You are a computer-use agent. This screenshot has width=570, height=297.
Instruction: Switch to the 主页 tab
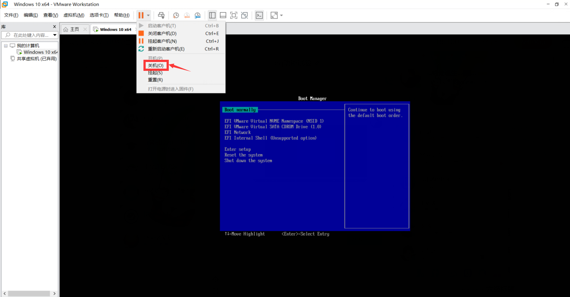[x=75, y=29]
